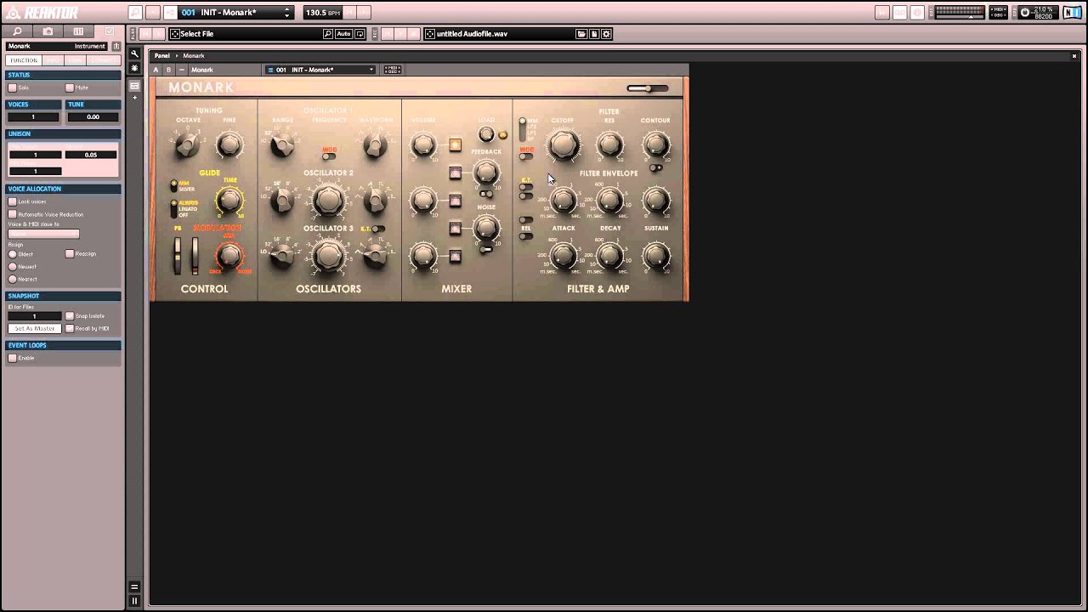Click new file icon in recorder bar
1088x612 pixels.
click(x=594, y=34)
